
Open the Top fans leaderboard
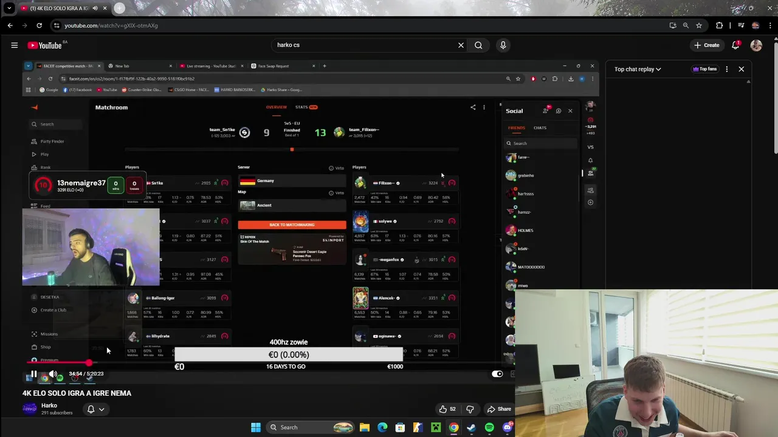[x=705, y=69]
